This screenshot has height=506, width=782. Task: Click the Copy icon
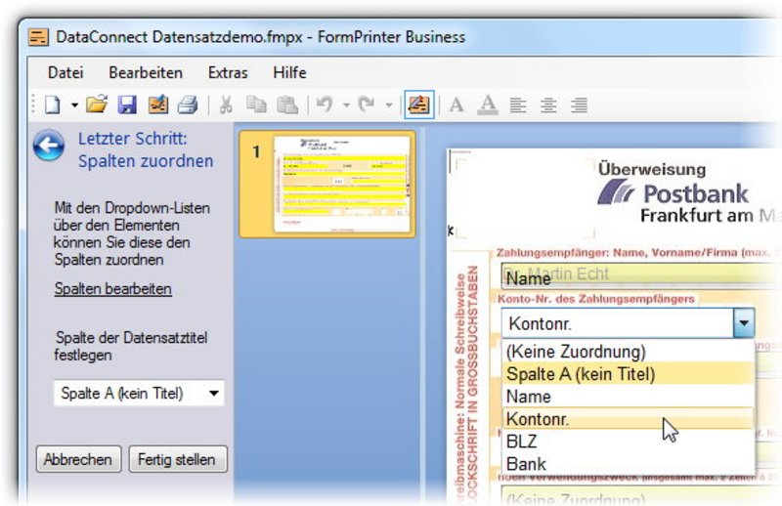click(256, 105)
